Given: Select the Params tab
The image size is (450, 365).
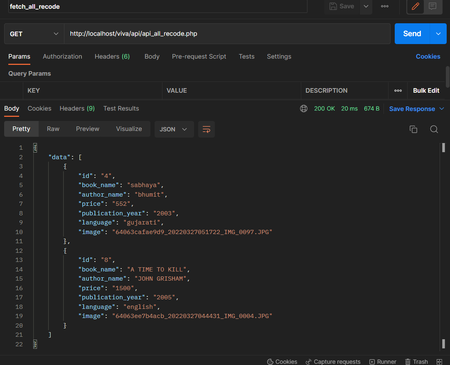Looking at the screenshot, I should 19,57.
